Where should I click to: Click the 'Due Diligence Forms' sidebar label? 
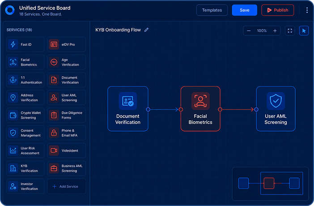72,115
